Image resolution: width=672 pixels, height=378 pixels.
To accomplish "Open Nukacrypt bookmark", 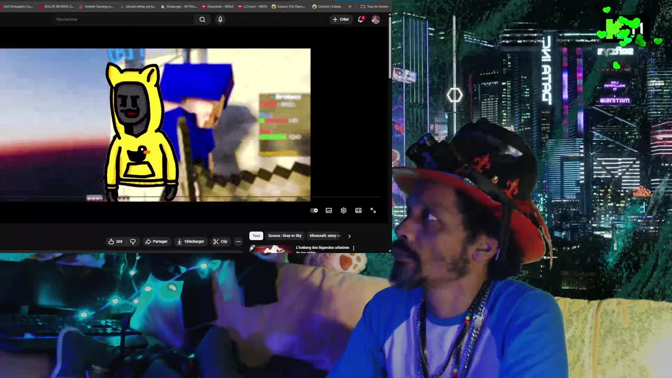I will 178,6.
